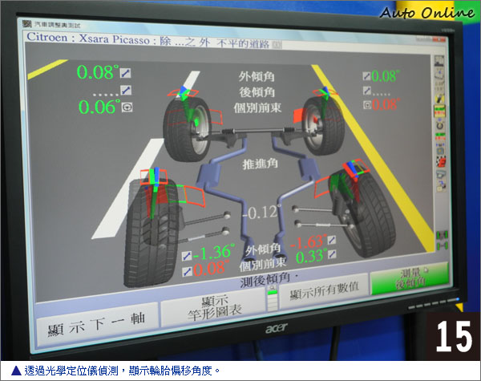Image resolution: width=481 pixels, height=381 pixels.
Task: Click the icon beside front-right red toe value
Action: [x=367, y=104]
